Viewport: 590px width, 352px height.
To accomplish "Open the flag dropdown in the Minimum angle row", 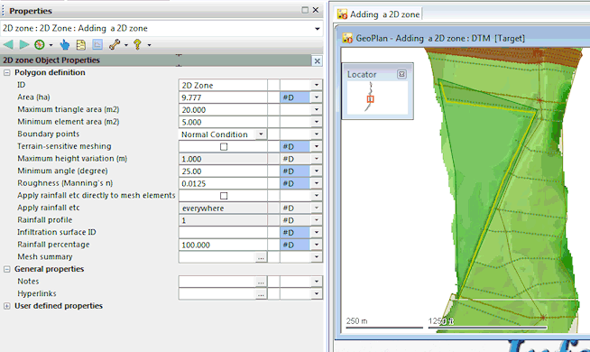I will 317,171.
